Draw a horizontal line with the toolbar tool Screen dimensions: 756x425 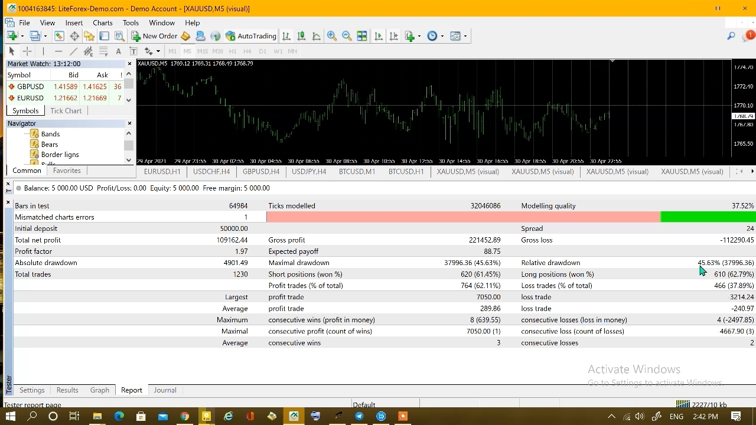click(x=58, y=51)
